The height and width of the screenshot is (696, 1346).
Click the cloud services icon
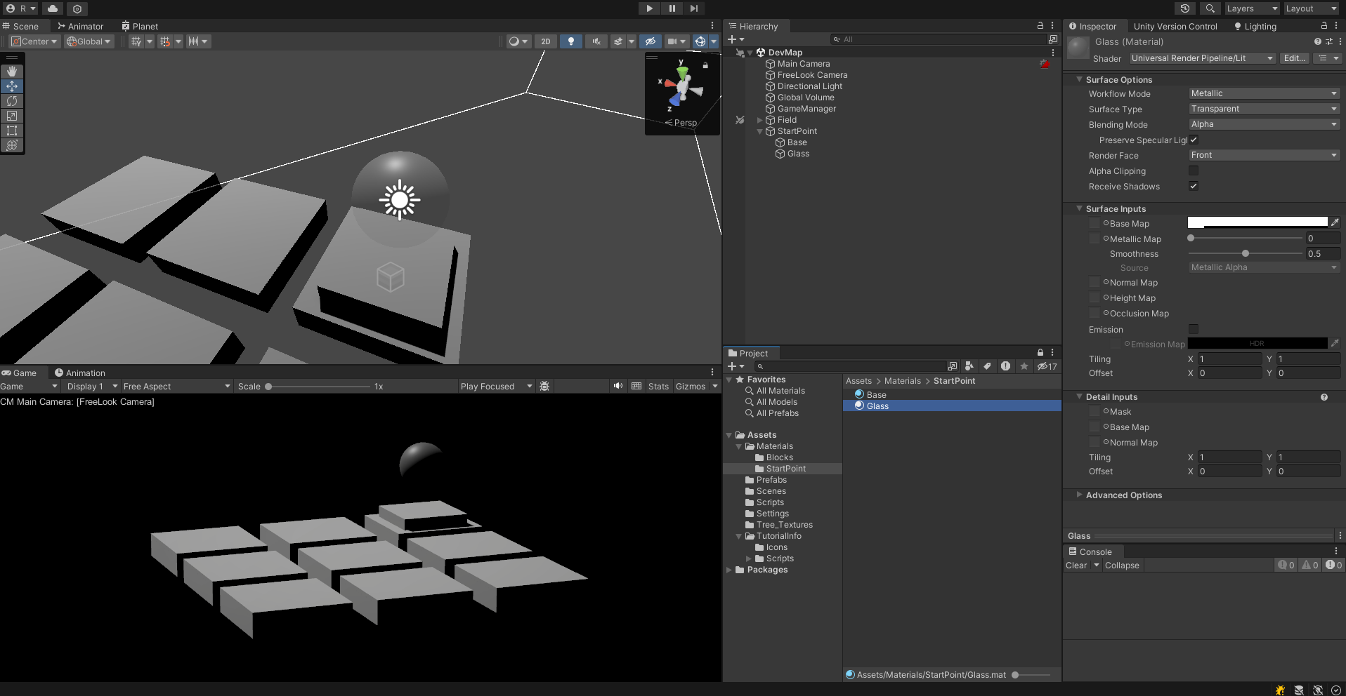[x=53, y=8]
